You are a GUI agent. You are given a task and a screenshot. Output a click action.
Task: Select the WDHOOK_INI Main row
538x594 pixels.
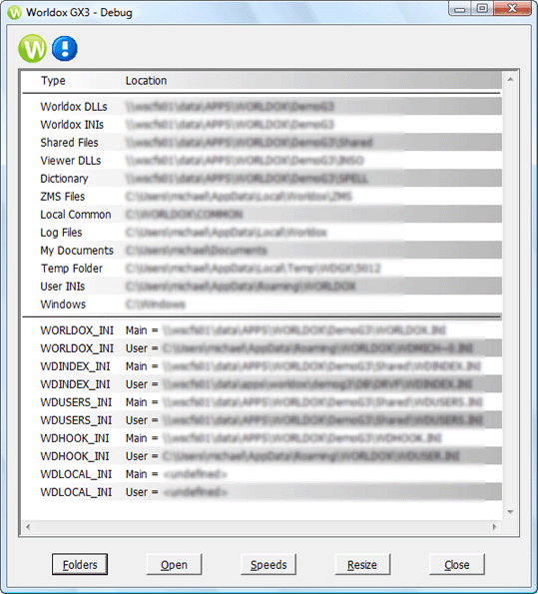click(263, 438)
